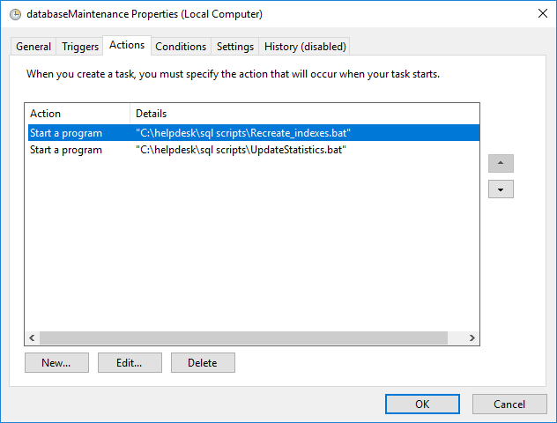This screenshot has height=423, width=557.
Task: Confirm changes with OK button
Action: click(x=422, y=404)
